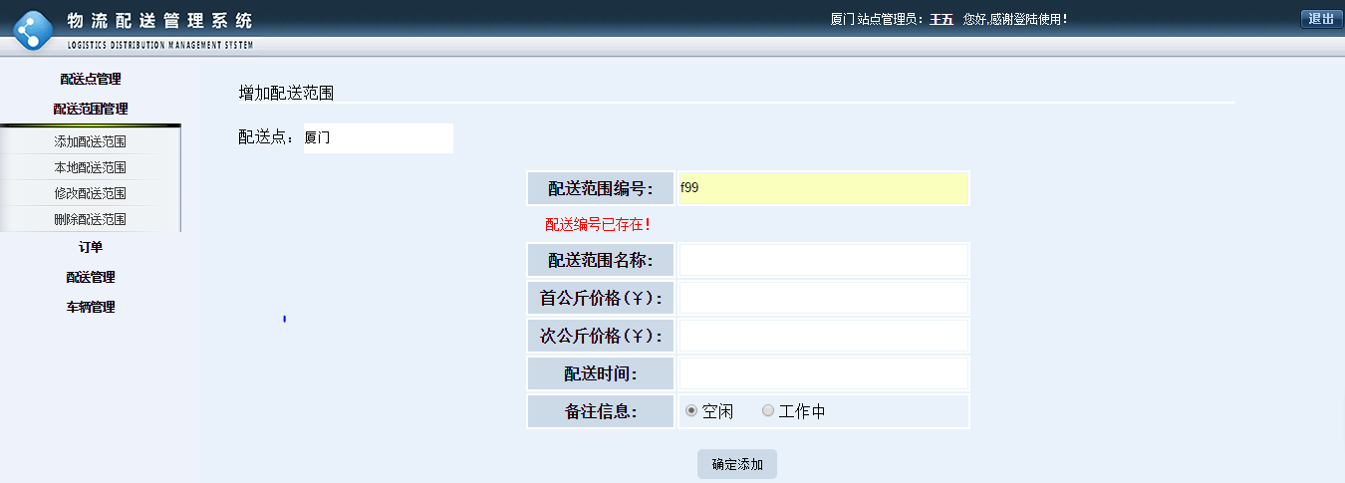Choose 删除配送范围 submenu item
Screen dimensions: 1345x483
91,219
